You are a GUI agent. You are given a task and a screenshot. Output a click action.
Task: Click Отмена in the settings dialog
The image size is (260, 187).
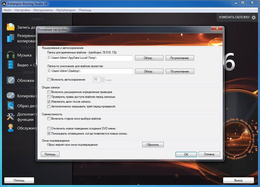tap(209, 154)
